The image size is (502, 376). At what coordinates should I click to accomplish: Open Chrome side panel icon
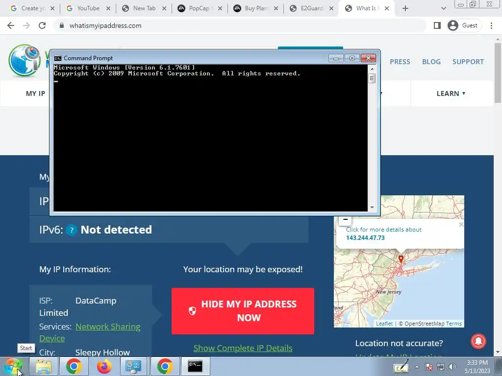437,25
